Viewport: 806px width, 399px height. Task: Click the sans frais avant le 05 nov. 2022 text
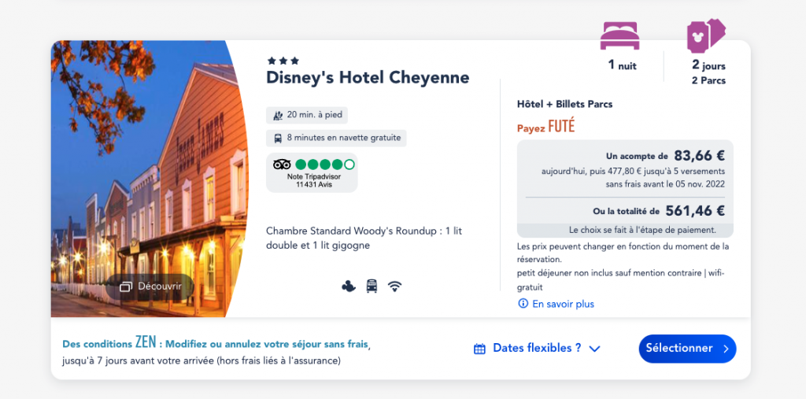point(665,184)
